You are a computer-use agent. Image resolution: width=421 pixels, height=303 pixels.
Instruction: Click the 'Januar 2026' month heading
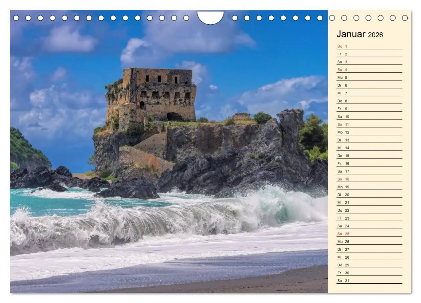(360, 34)
